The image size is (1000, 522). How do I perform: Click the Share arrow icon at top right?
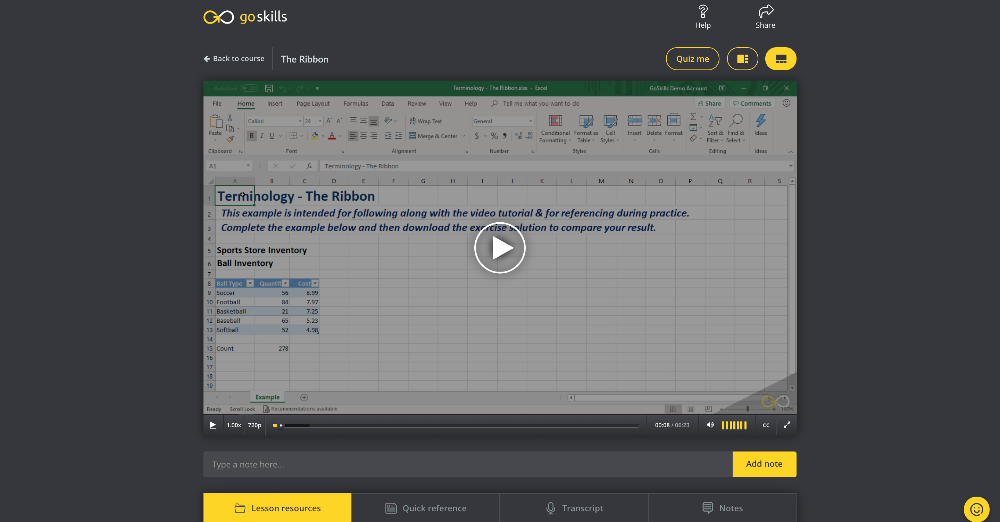(765, 11)
